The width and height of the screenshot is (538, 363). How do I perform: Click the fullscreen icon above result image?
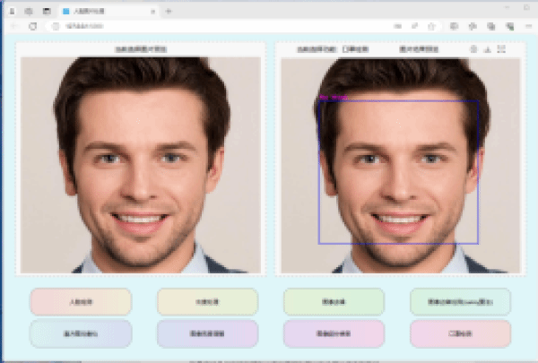(501, 49)
